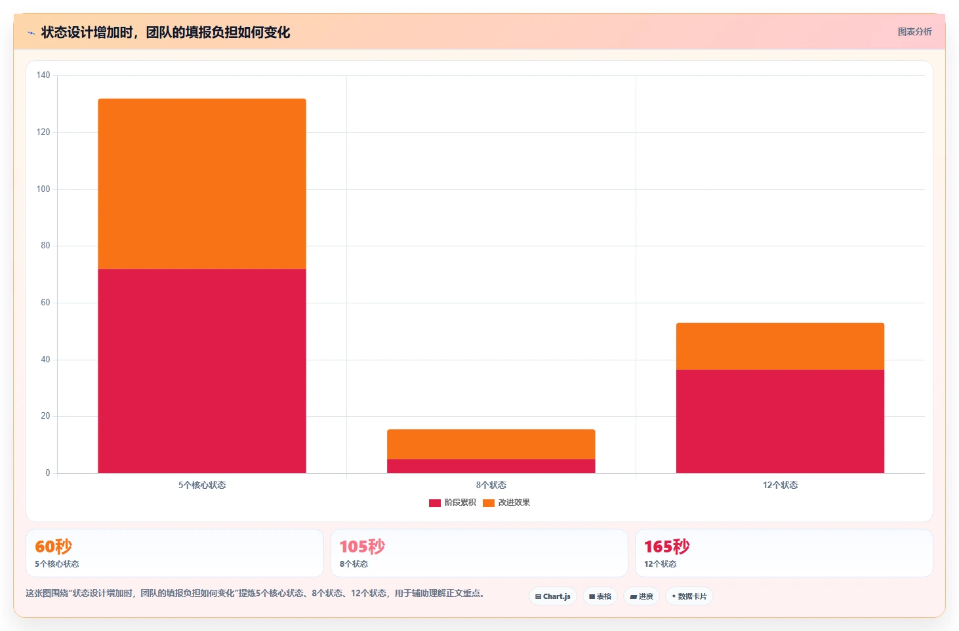Open the 105秒 data card

479,553
